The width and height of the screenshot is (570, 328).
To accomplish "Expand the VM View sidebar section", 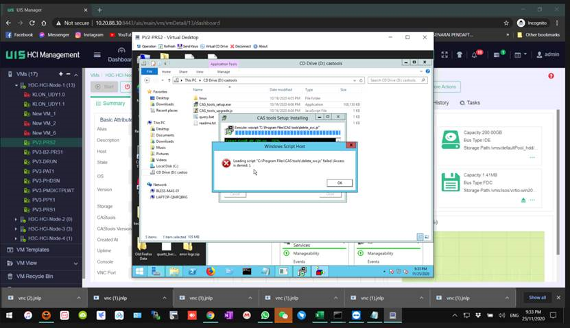I will pyautogui.click(x=76, y=263).
